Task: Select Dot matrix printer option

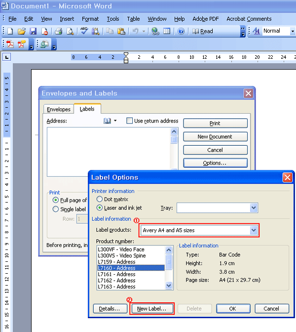Action: [x=99, y=199]
